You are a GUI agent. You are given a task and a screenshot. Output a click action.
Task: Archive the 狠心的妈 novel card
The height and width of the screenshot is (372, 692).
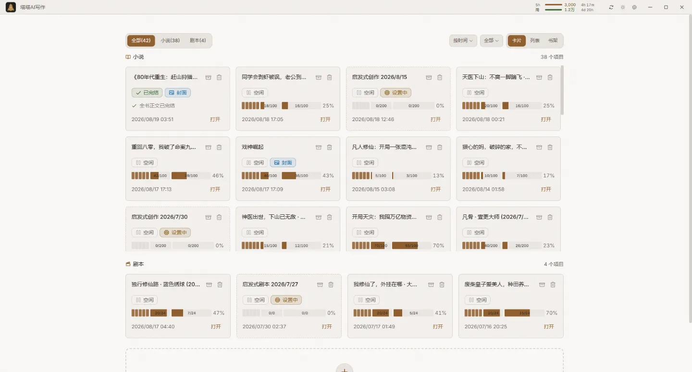pos(539,148)
